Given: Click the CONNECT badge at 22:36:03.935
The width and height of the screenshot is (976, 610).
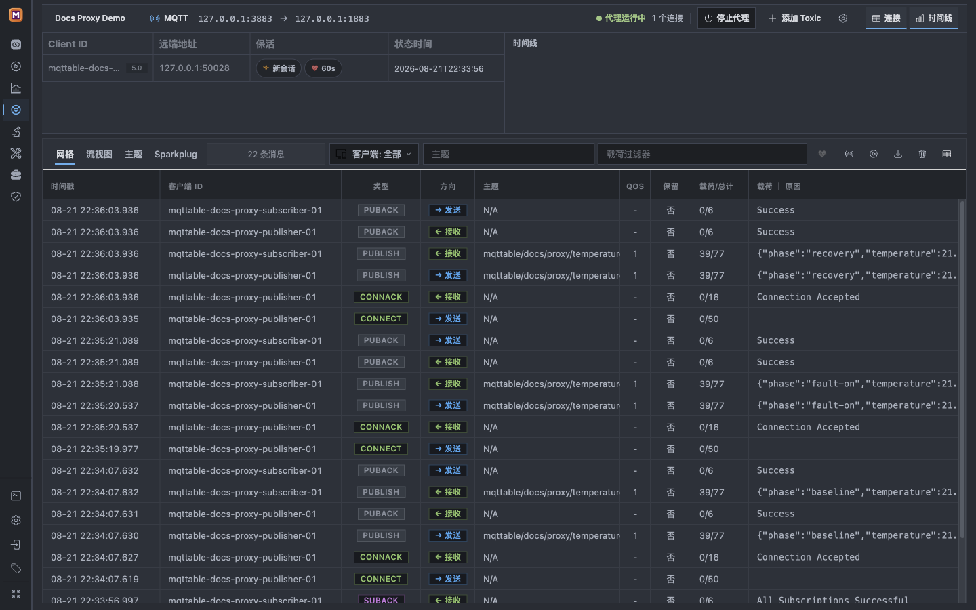Looking at the screenshot, I should coord(381,319).
